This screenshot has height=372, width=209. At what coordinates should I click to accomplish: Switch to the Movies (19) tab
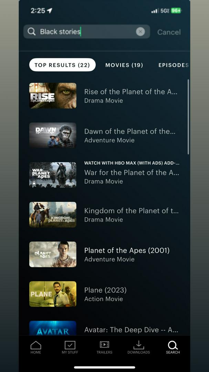point(124,65)
